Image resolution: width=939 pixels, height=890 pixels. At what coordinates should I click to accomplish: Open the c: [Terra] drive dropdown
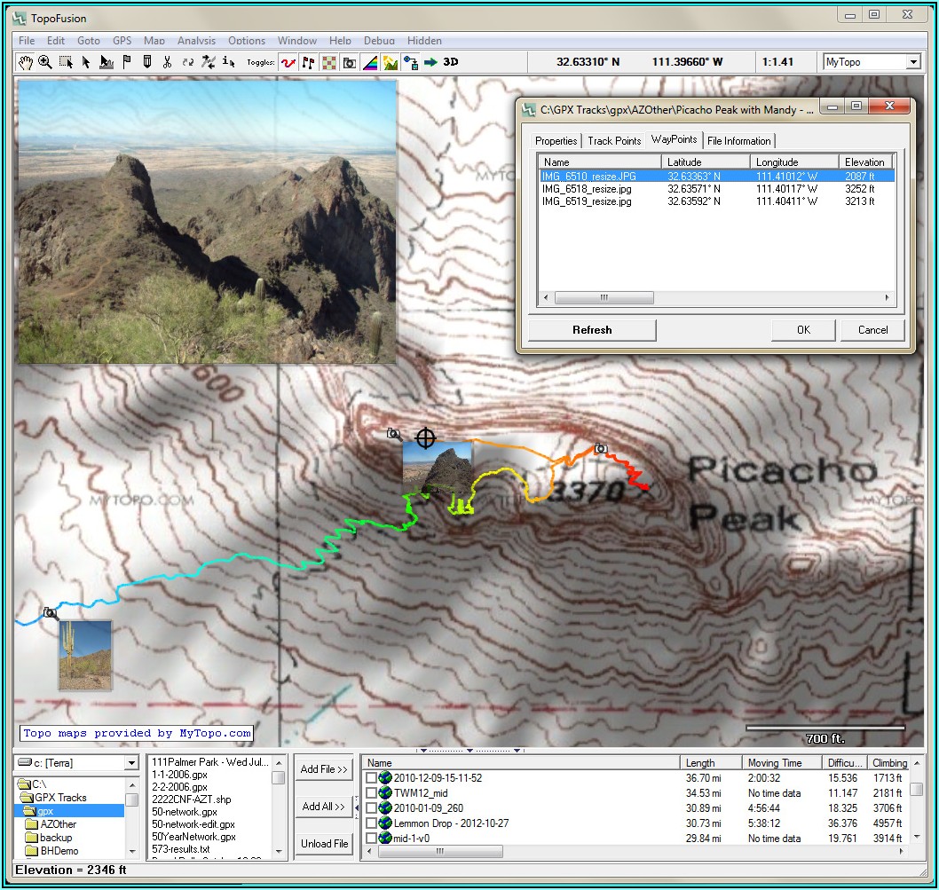pos(131,763)
